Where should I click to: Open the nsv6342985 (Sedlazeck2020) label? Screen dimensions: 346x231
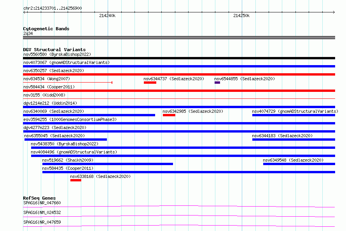pyautogui.click(x=193, y=111)
